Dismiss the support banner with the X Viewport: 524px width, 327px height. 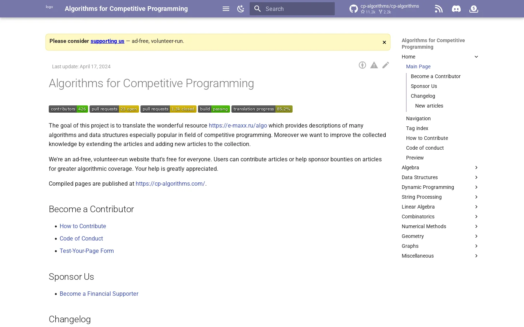384,43
